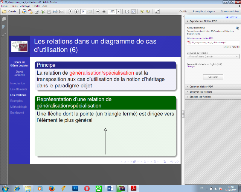Click the zoom in plus button
This screenshot has height=192, width=241.
pyautogui.click(x=104, y=12)
